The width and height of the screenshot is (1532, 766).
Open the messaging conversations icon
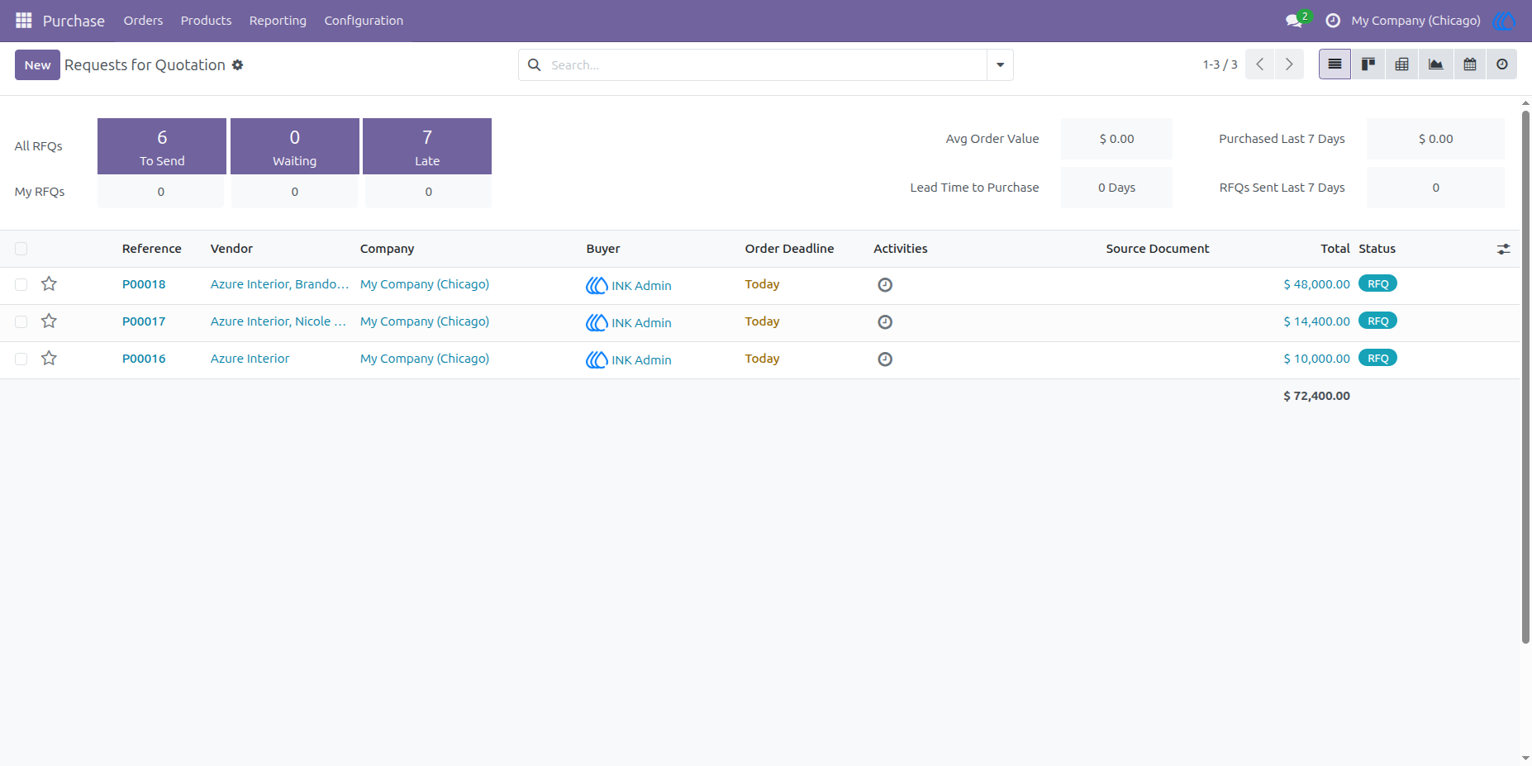coord(1294,21)
